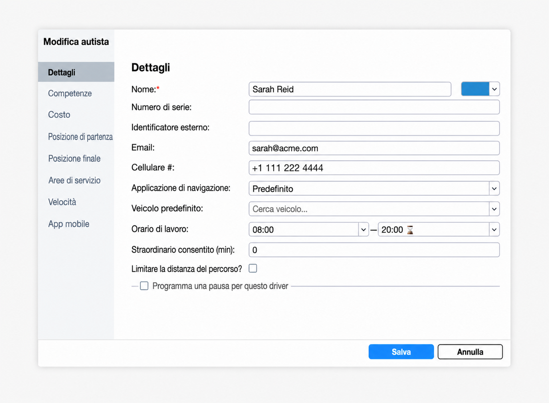Check Programma una pausa per questo driver
This screenshot has width=549, height=403.
point(144,286)
